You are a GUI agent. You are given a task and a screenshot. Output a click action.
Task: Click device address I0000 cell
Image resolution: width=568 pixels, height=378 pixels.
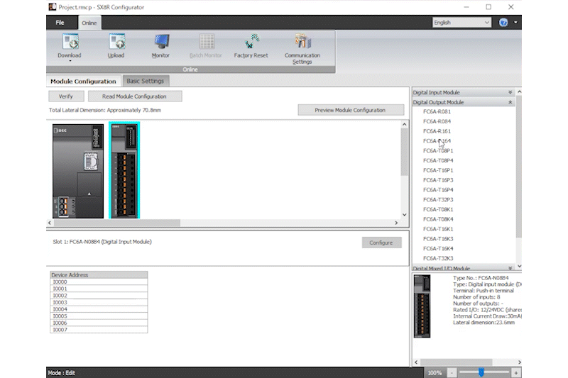coord(99,282)
